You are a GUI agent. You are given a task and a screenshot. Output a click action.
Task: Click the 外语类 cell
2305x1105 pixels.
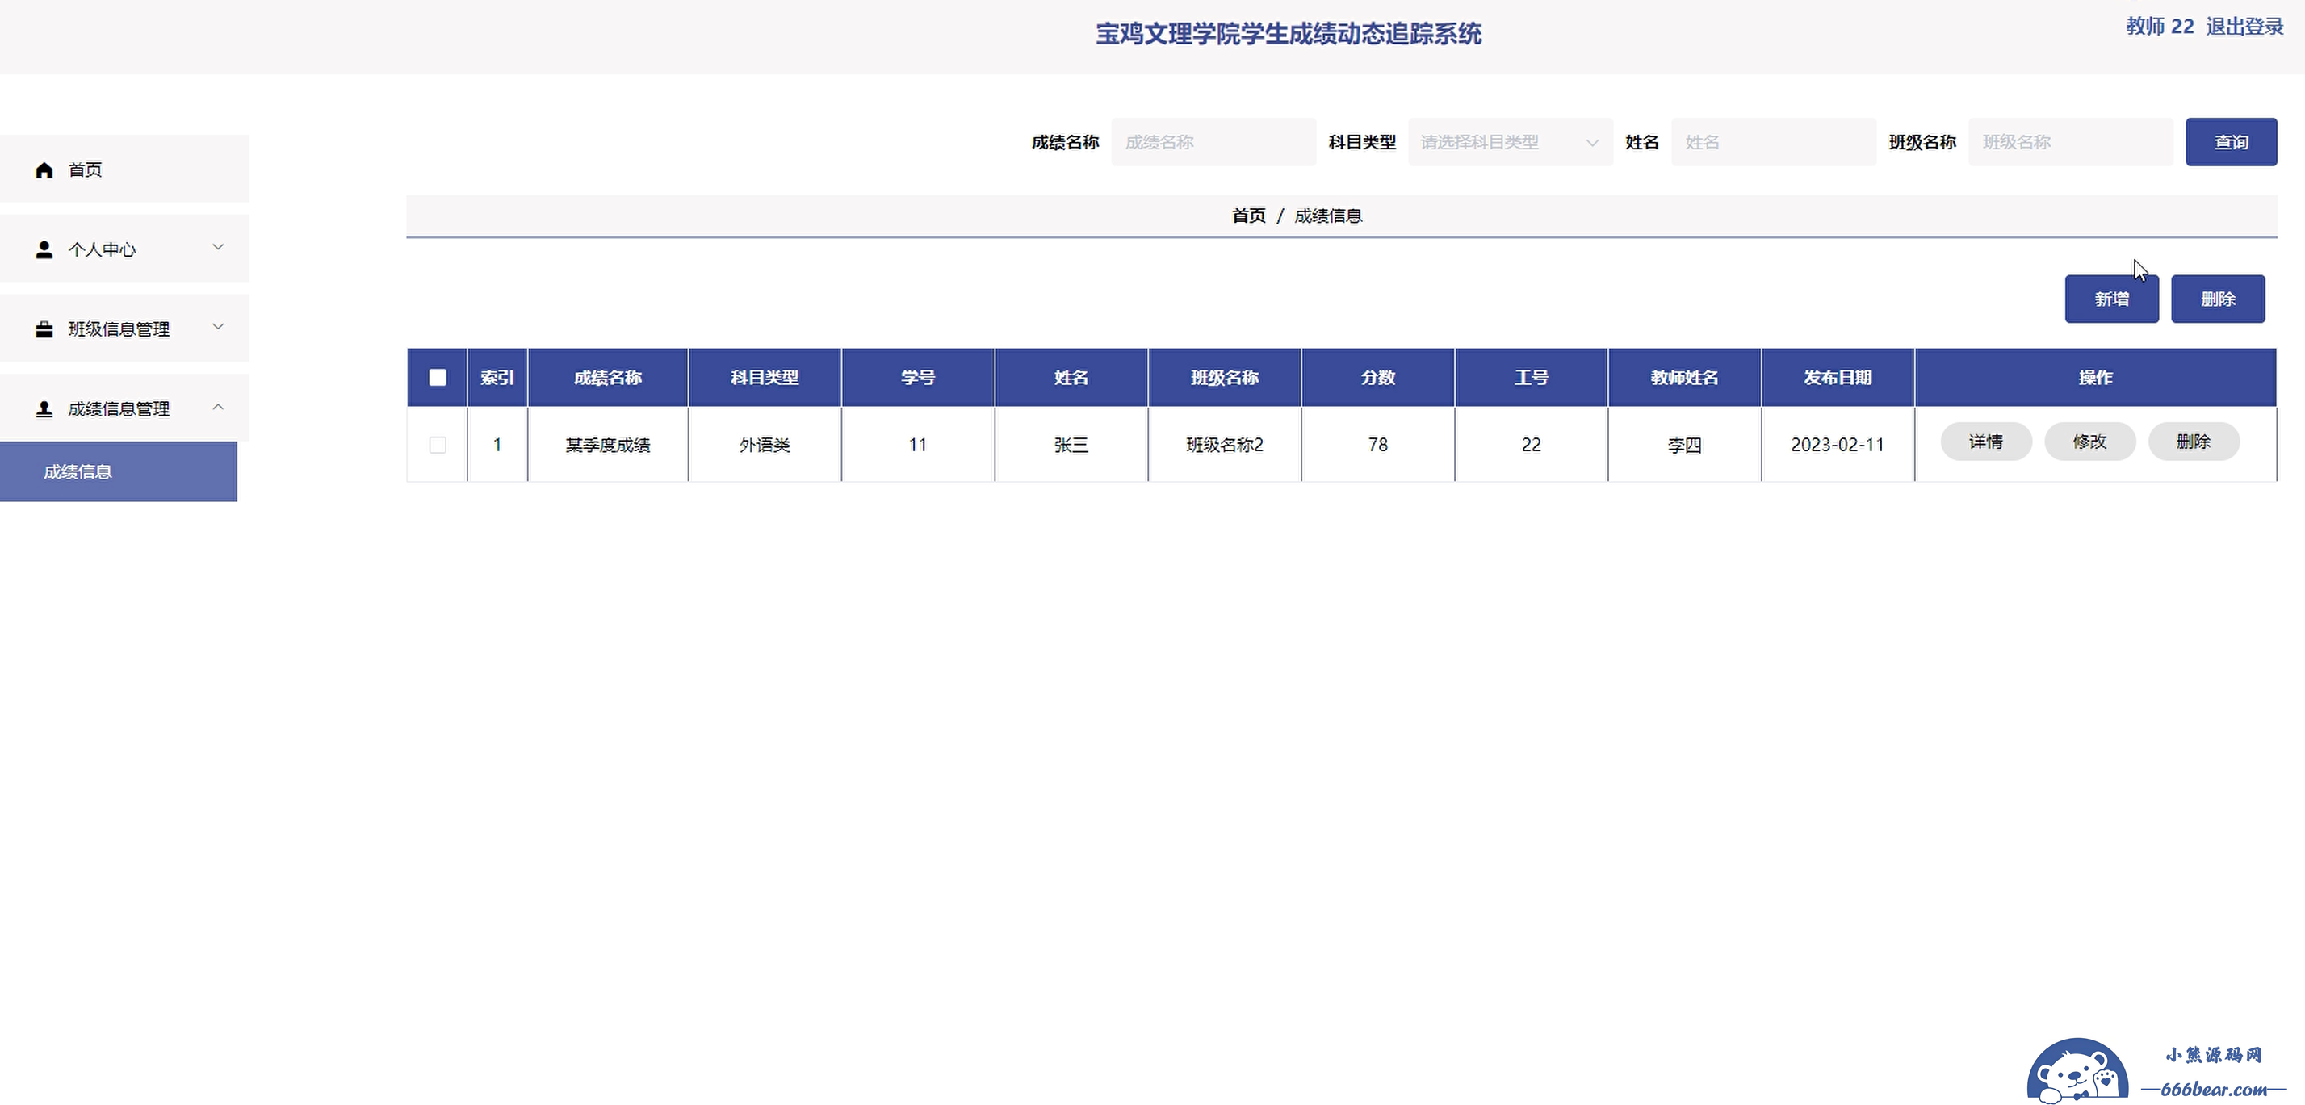point(764,445)
